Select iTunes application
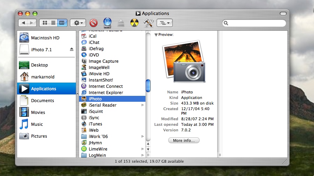 click(x=112, y=124)
